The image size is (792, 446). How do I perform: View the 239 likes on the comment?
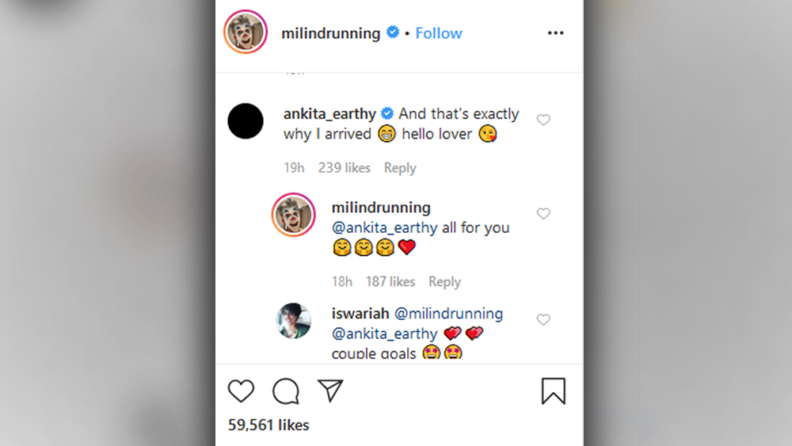[345, 168]
